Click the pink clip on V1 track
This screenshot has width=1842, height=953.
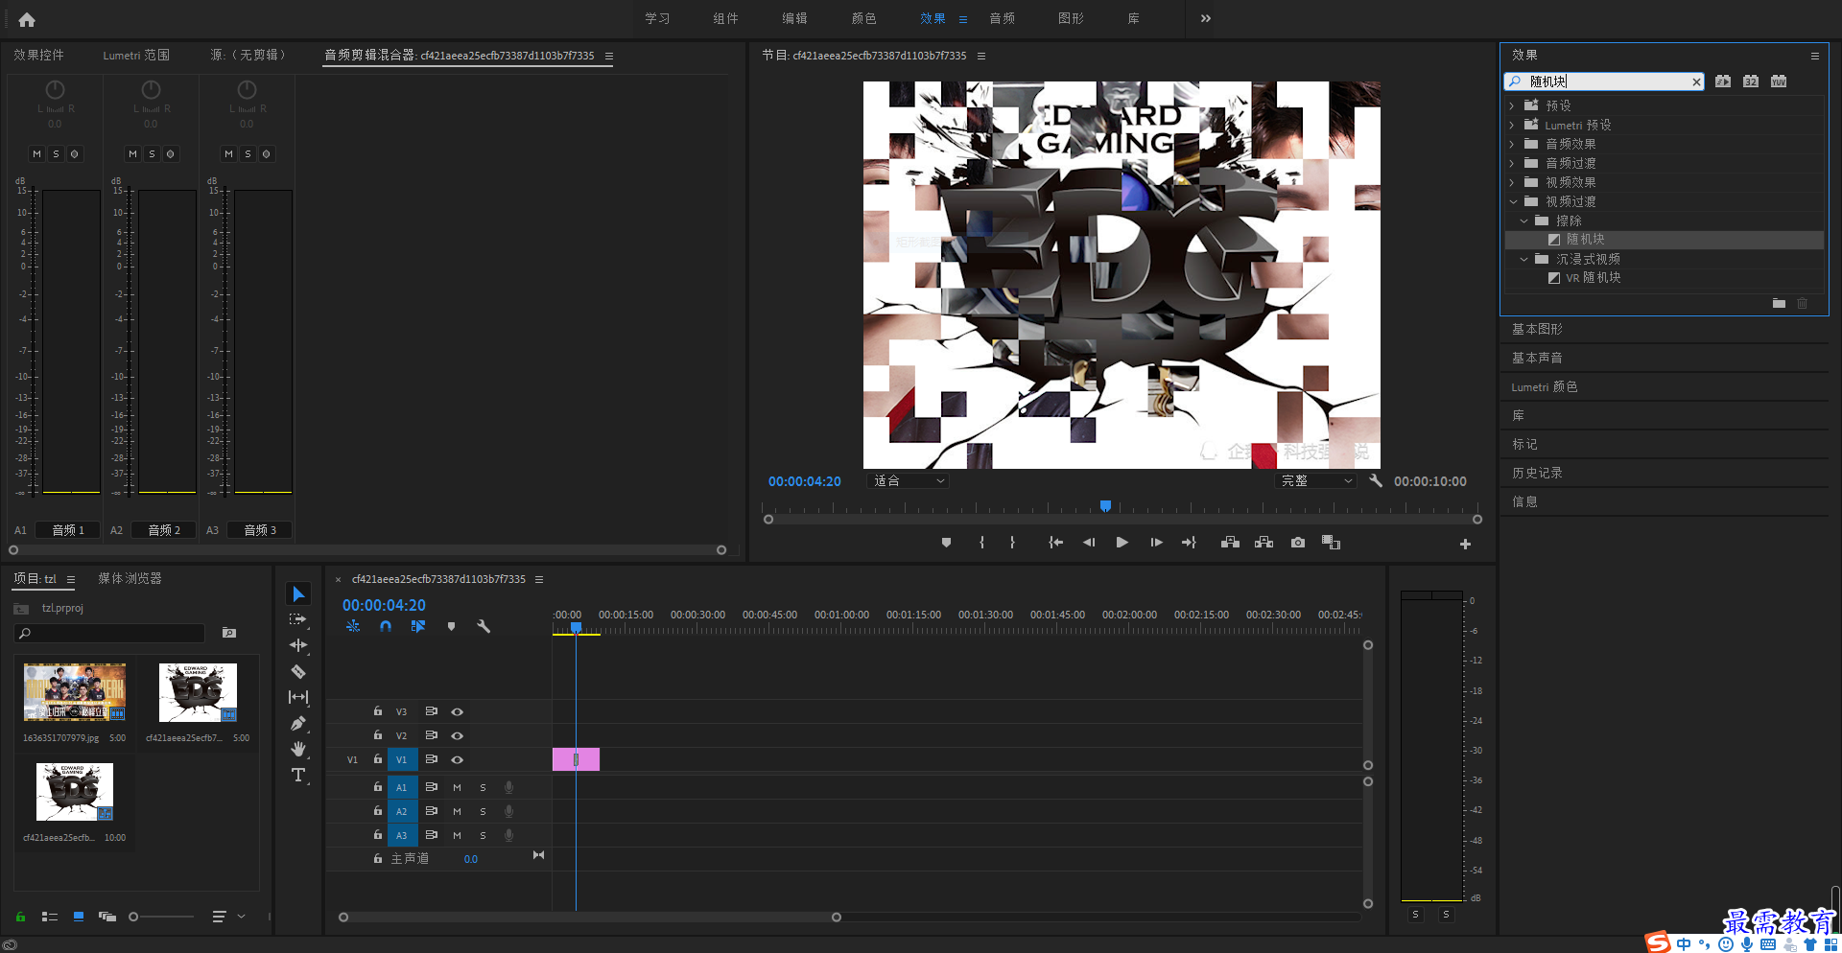click(576, 759)
